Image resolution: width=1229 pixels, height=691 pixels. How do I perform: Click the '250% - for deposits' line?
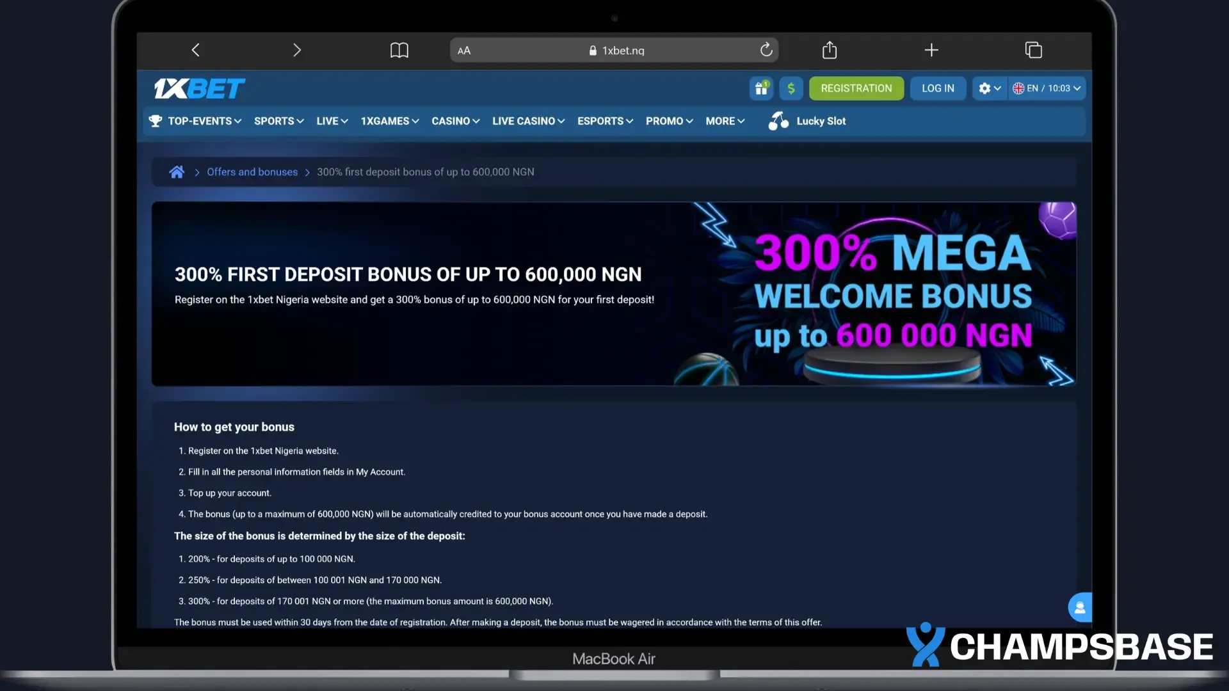pyautogui.click(x=315, y=580)
